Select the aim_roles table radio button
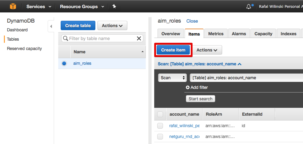Screen dimensions: 303x144 pyautogui.click(x=64, y=64)
